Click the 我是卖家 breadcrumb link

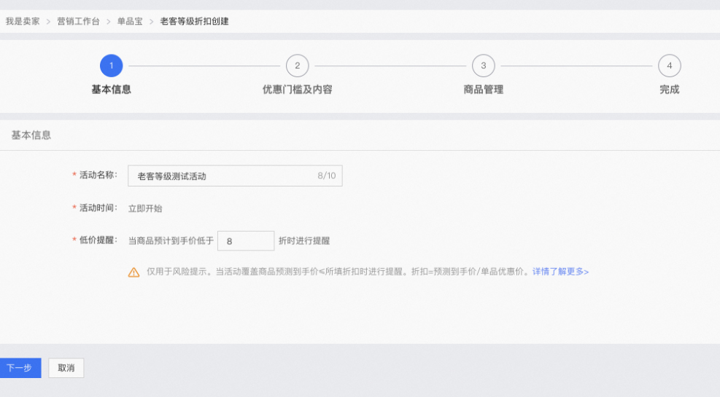(23, 21)
